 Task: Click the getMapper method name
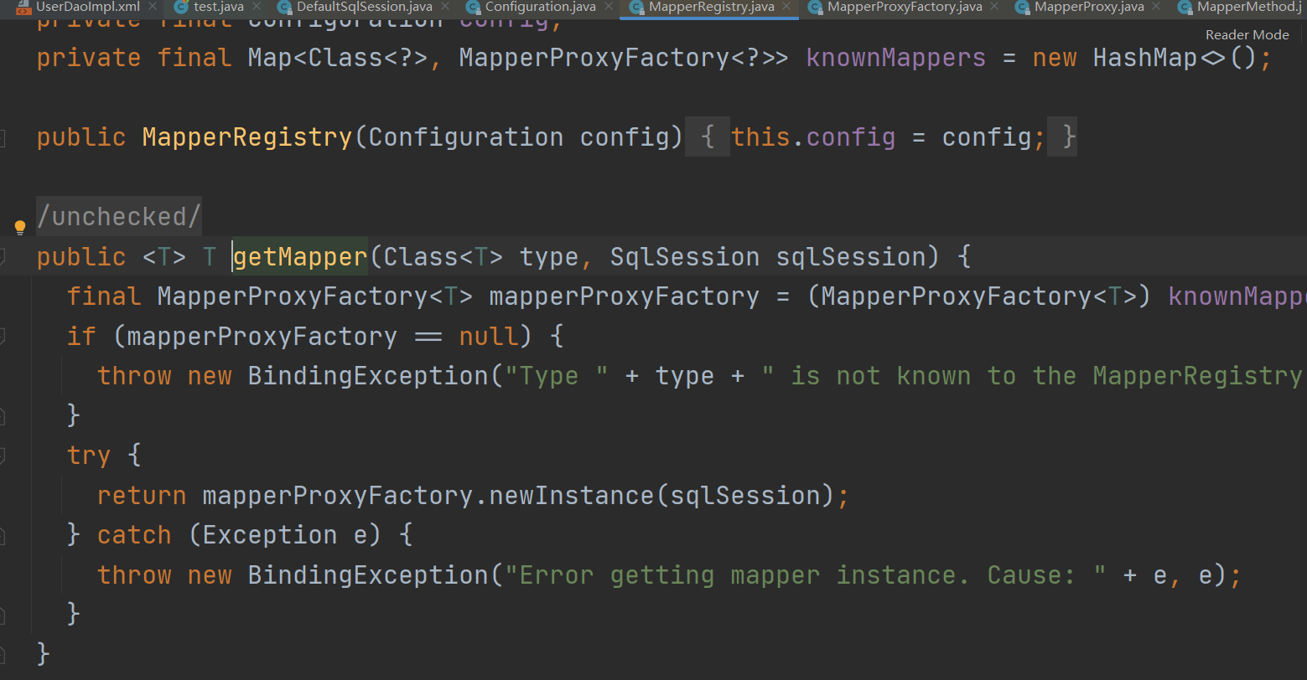pyautogui.click(x=300, y=256)
